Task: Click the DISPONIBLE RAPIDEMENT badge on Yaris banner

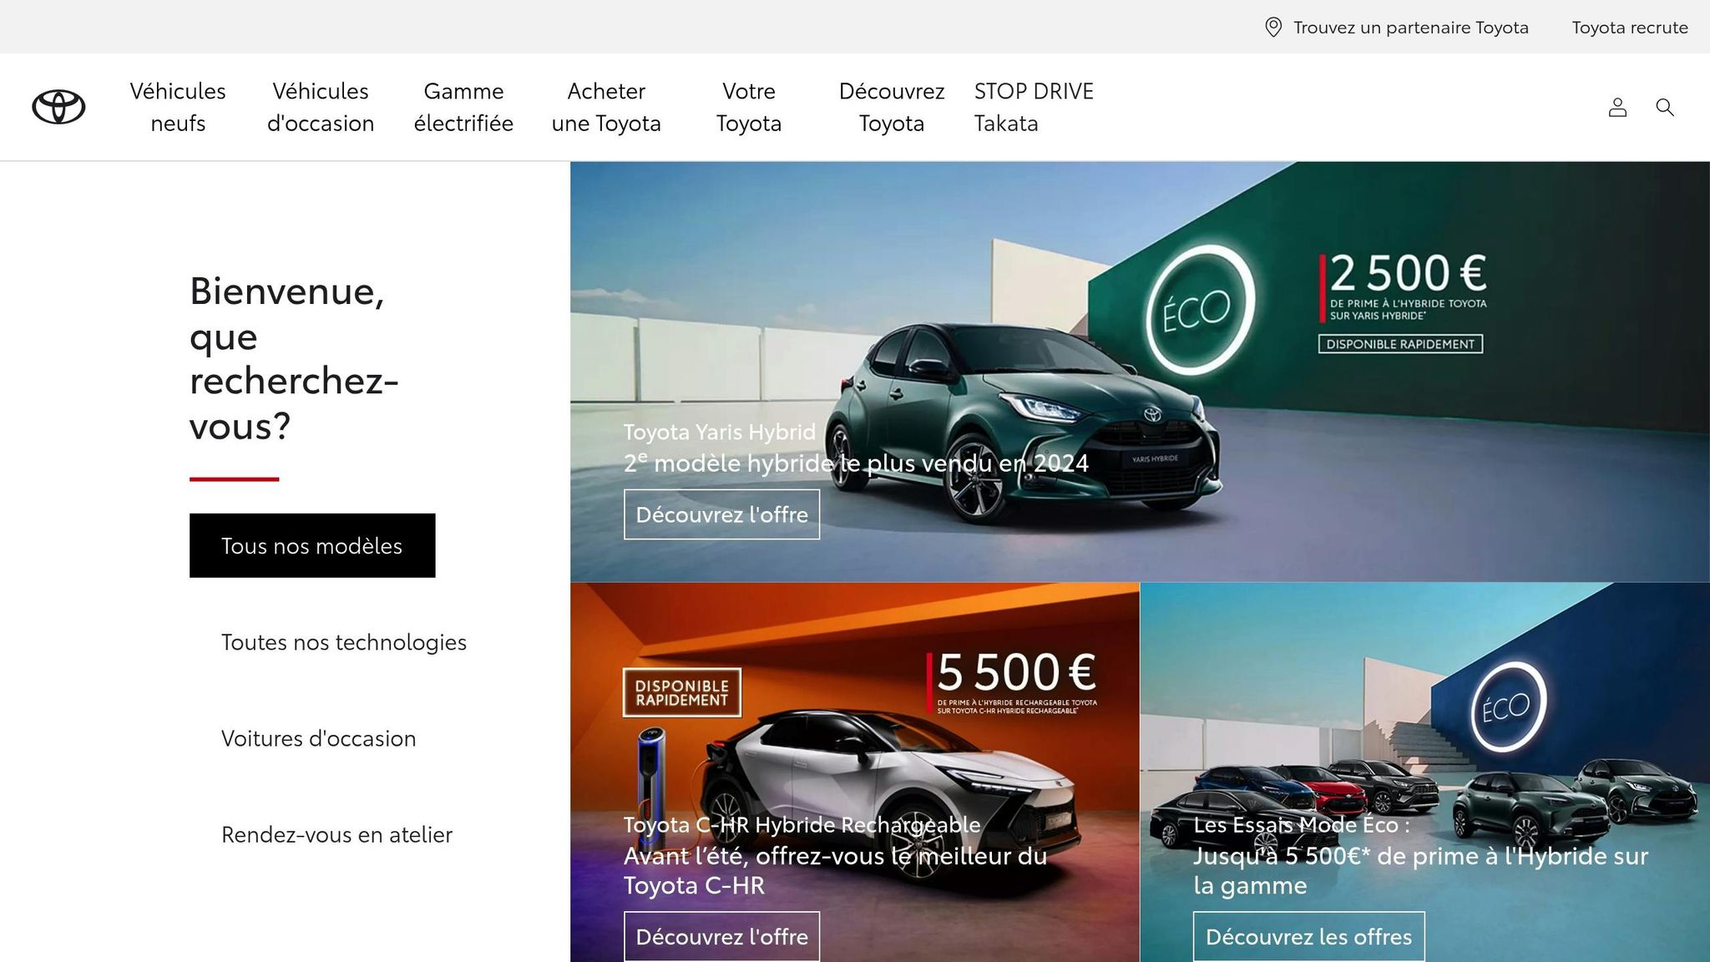Action: tap(1400, 344)
